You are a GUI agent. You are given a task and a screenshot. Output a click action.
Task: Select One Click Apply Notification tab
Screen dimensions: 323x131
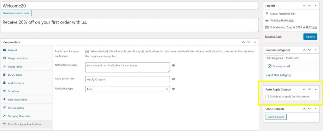tap(26, 124)
